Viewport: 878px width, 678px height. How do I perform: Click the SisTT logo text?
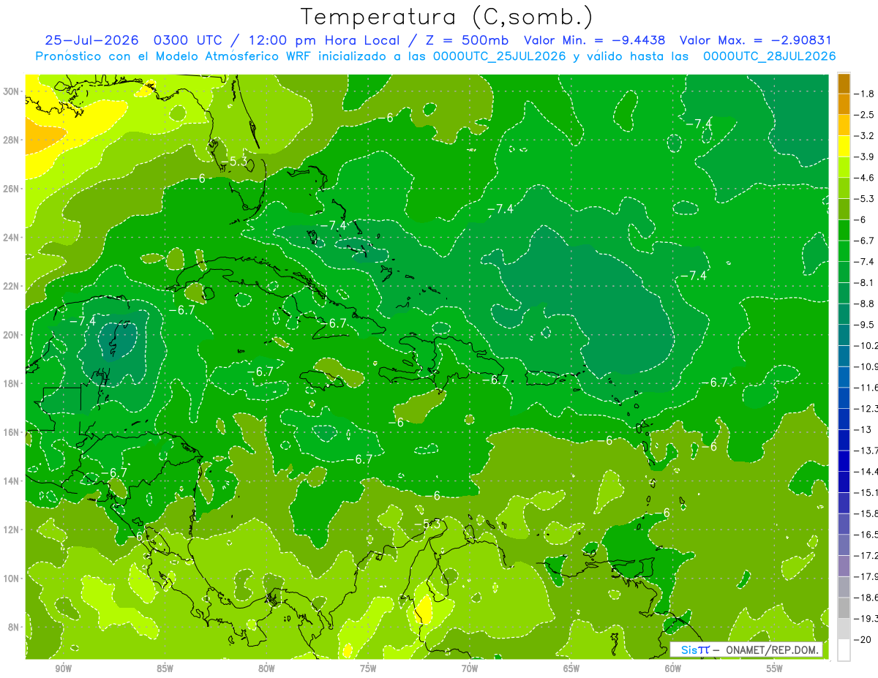tap(694, 649)
